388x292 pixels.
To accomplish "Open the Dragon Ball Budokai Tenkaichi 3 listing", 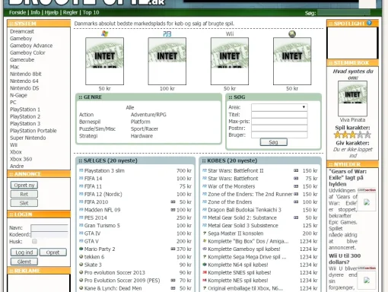I will (x=244, y=210).
